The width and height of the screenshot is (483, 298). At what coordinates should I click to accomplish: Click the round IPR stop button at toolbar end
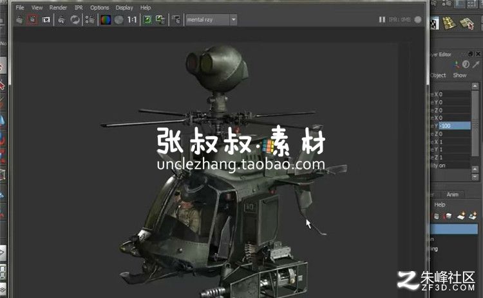coord(418,20)
